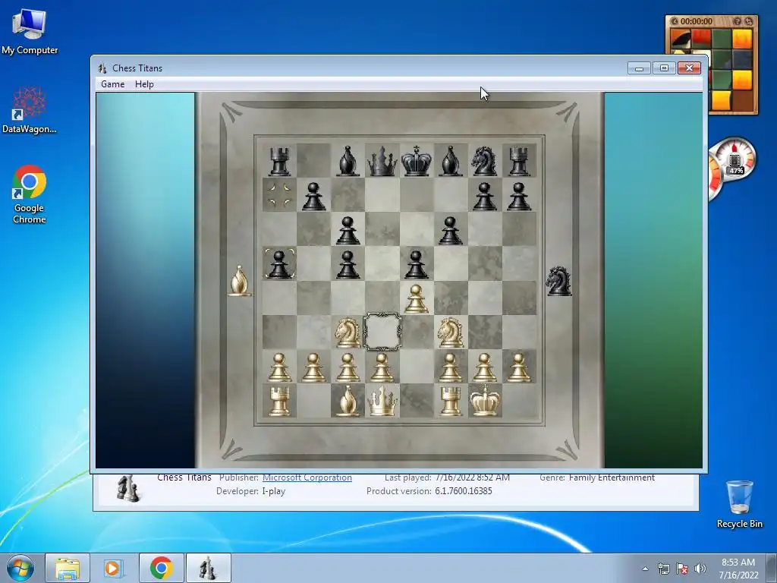Screen dimensions: 777x583
Task: Select the white knight on c3
Action: pyautogui.click(x=348, y=332)
